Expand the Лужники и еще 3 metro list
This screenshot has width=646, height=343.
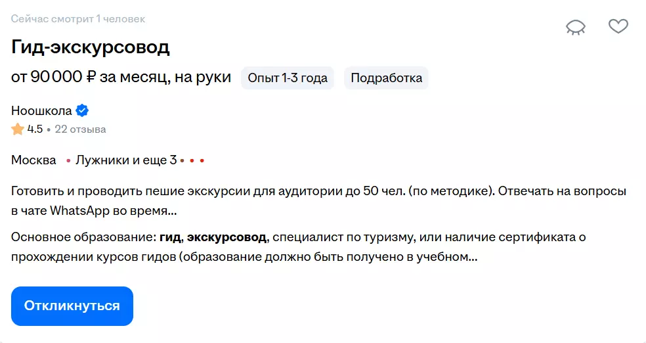point(126,160)
